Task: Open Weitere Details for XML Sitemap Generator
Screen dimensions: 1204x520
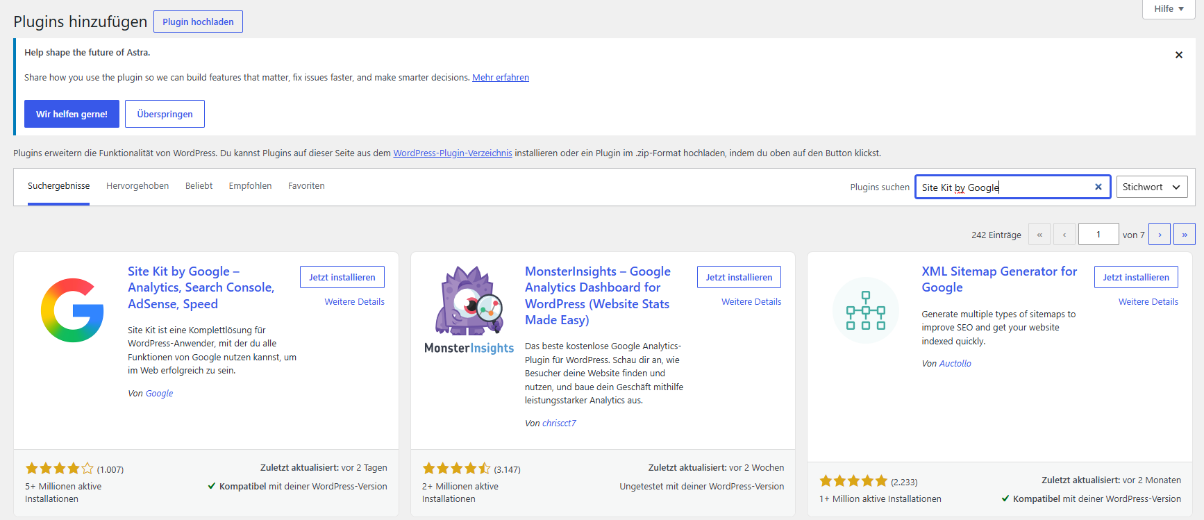Action: coord(1148,302)
